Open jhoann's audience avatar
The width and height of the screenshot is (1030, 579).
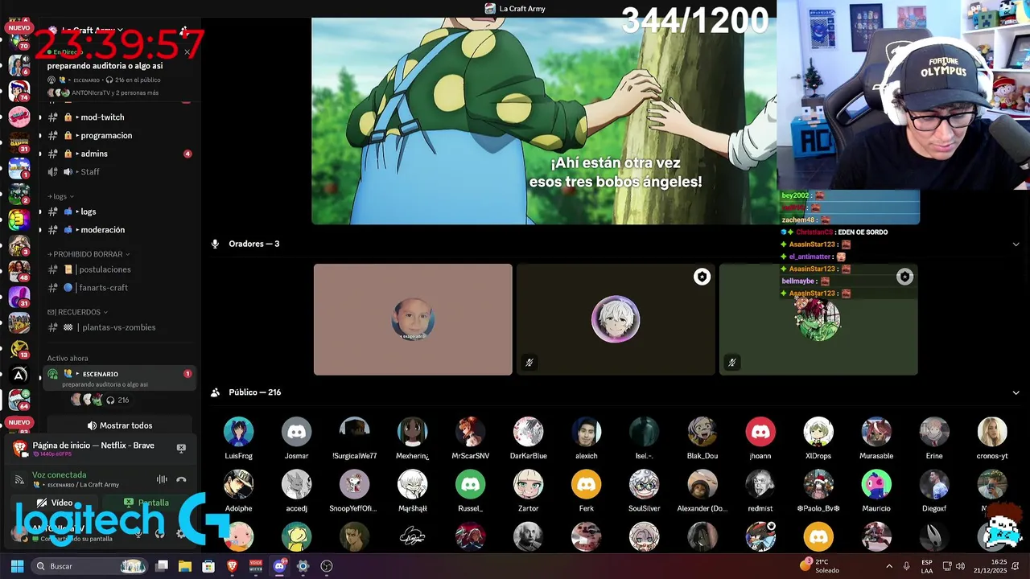(x=760, y=432)
